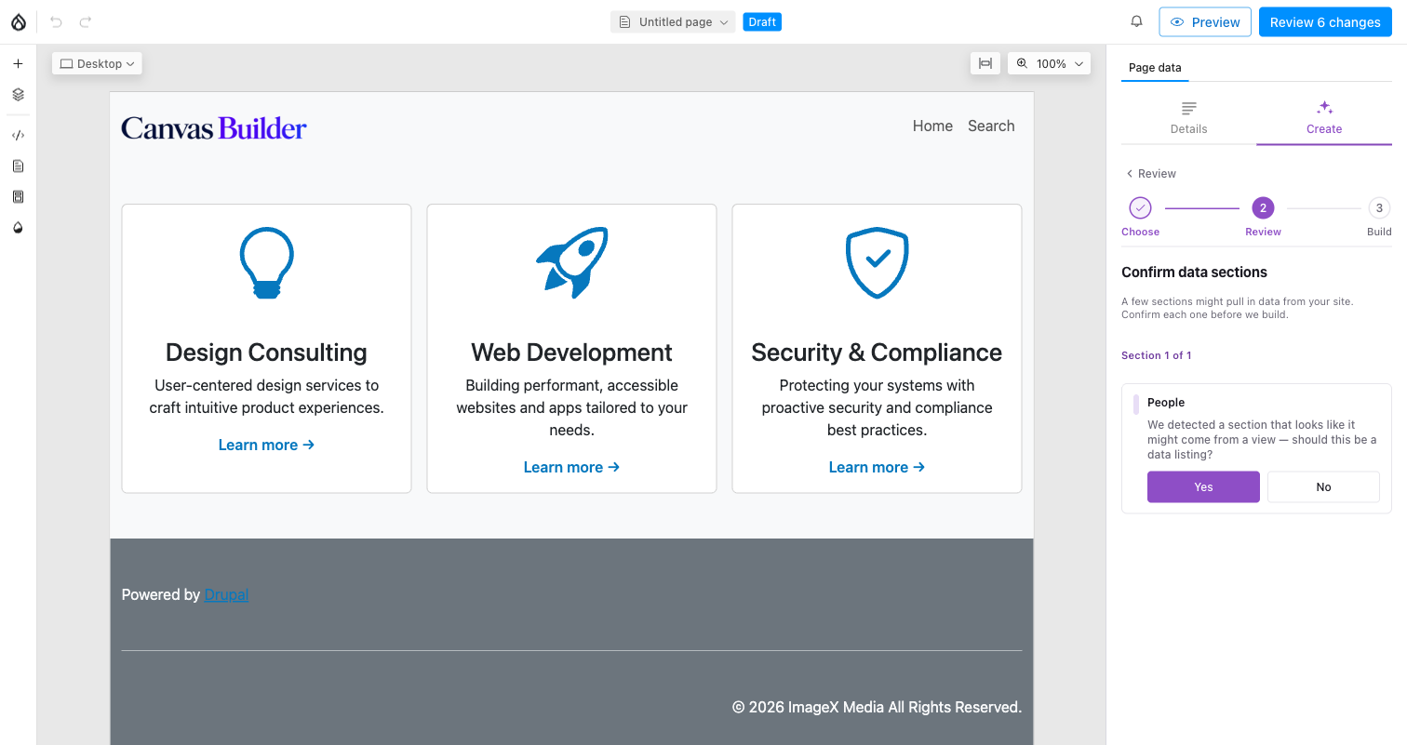Click the People section title
1407x745 pixels.
tap(1166, 403)
